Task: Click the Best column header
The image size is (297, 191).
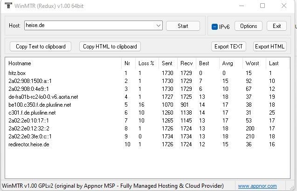Action: pyautogui.click(x=207, y=63)
